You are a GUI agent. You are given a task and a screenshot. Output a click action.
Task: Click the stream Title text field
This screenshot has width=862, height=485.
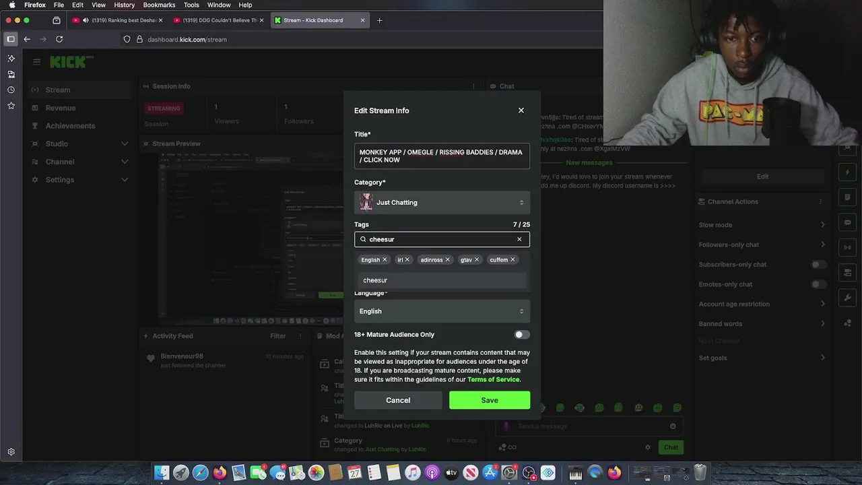442,156
